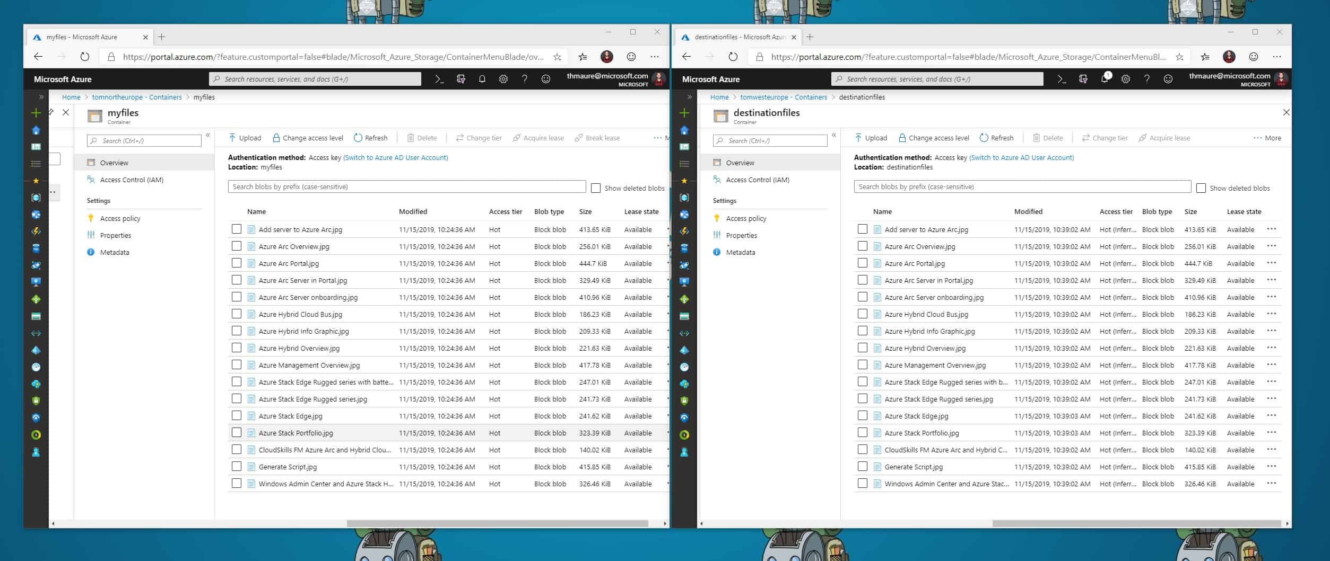Click browser back arrow in destinationfiles window
The image size is (1330, 561).
[686, 57]
